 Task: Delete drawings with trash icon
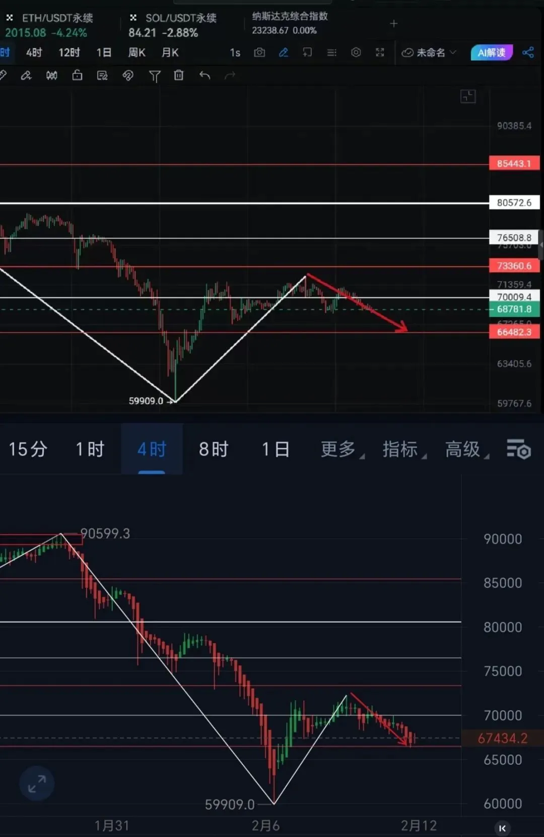click(179, 75)
